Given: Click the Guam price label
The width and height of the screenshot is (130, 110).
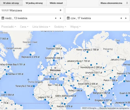Looking at the screenshot, I should point(125,93).
